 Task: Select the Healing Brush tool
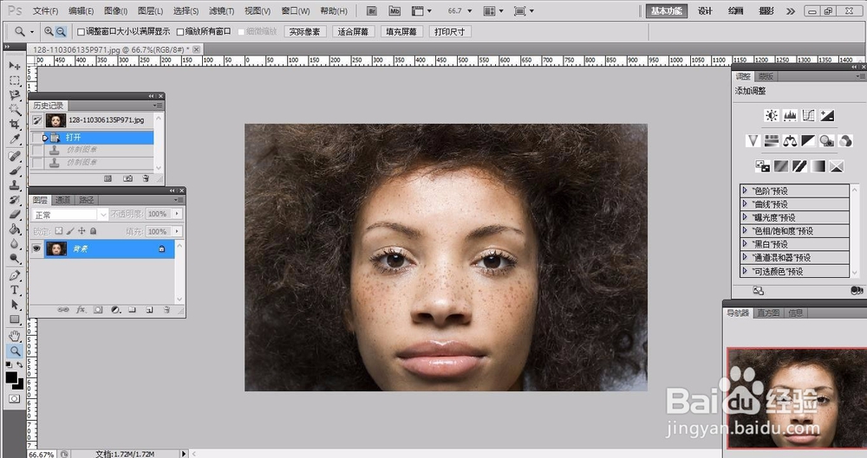[x=15, y=157]
